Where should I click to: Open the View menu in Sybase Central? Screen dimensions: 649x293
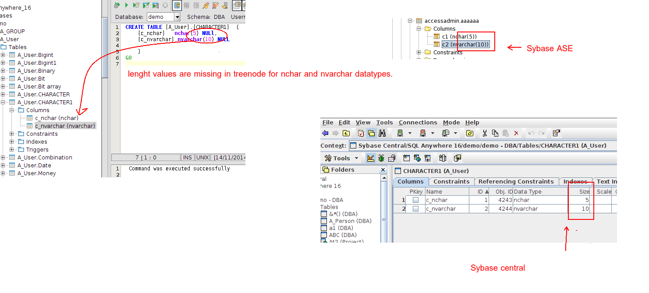click(363, 123)
